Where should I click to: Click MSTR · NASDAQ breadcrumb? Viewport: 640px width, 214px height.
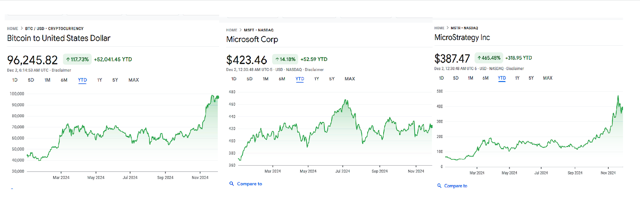(x=464, y=28)
